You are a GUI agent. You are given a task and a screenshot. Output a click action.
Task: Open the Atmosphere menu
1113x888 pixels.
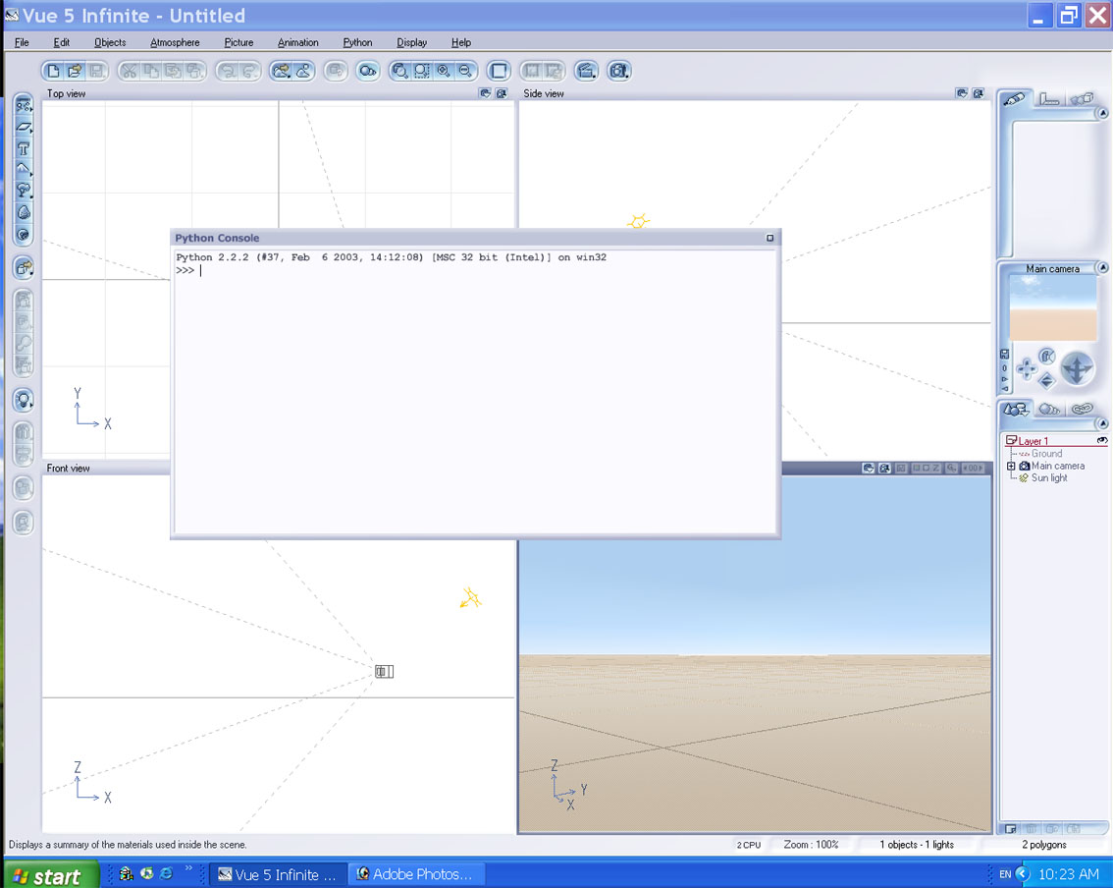(x=175, y=42)
